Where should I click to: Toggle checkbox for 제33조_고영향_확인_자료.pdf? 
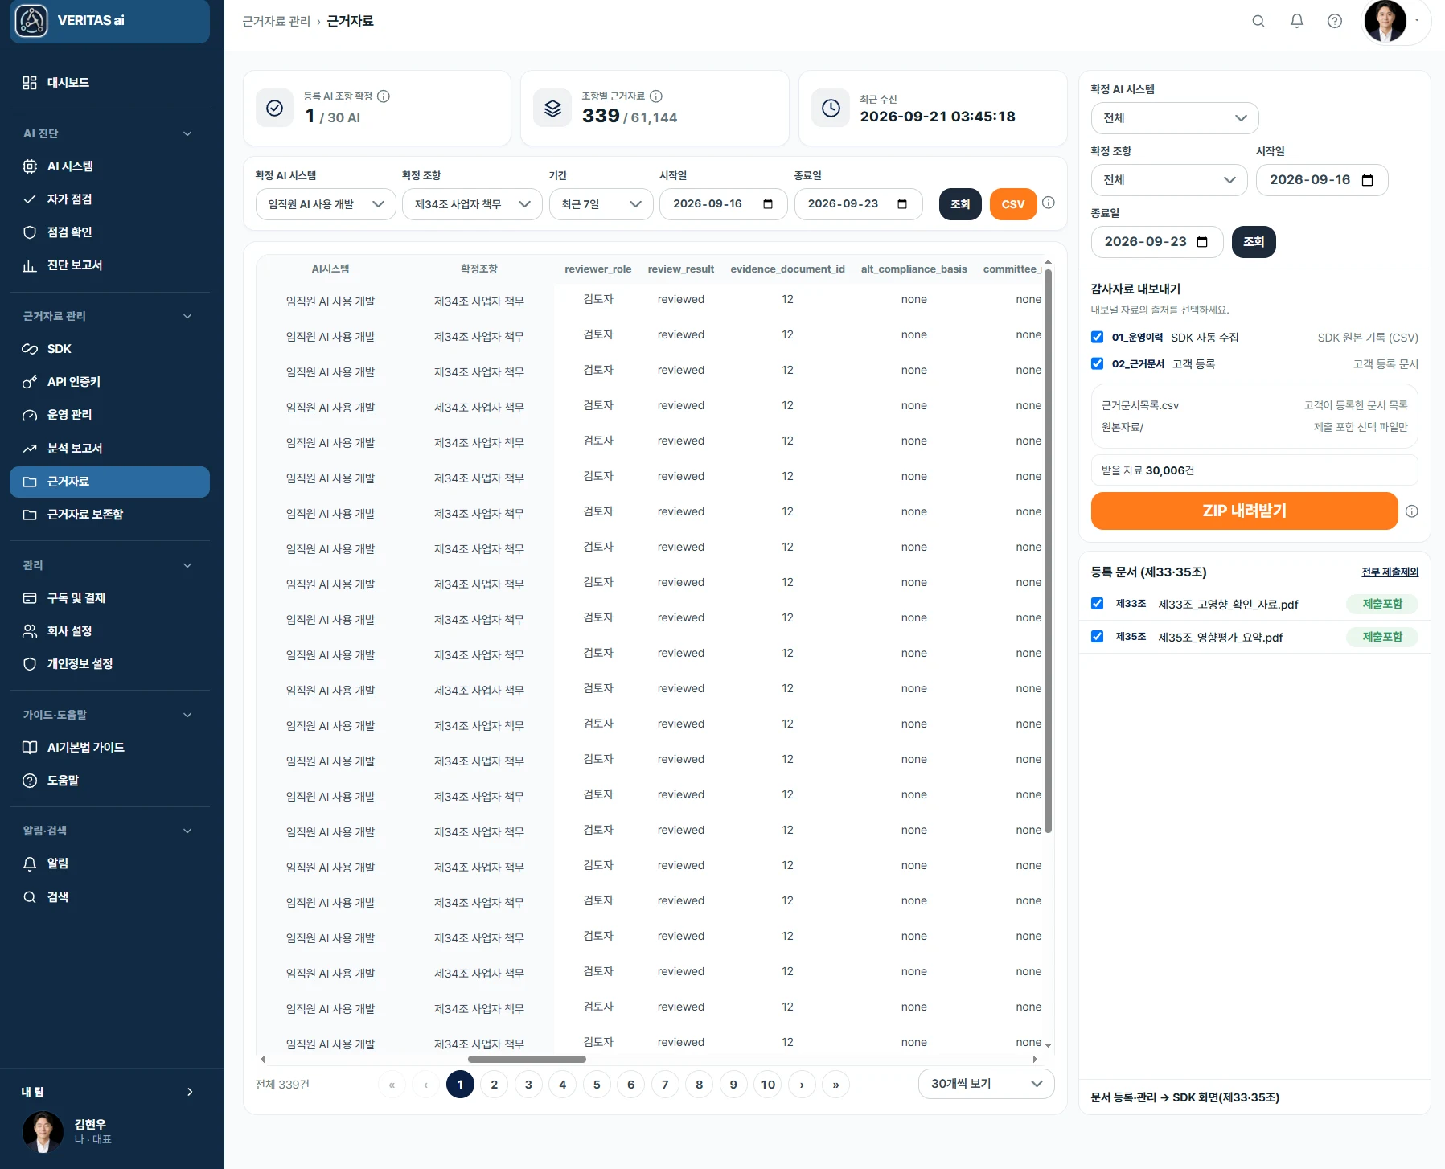click(x=1097, y=603)
